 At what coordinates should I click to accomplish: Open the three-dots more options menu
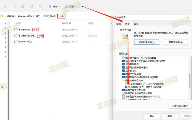(84, 6)
